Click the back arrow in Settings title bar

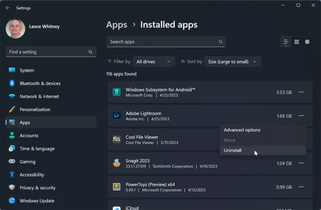click(8, 8)
